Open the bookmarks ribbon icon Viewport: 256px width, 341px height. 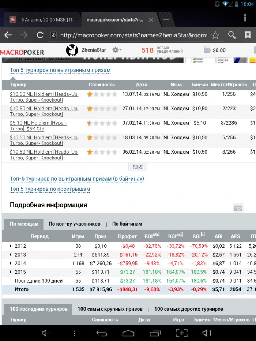(x=248, y=35)
